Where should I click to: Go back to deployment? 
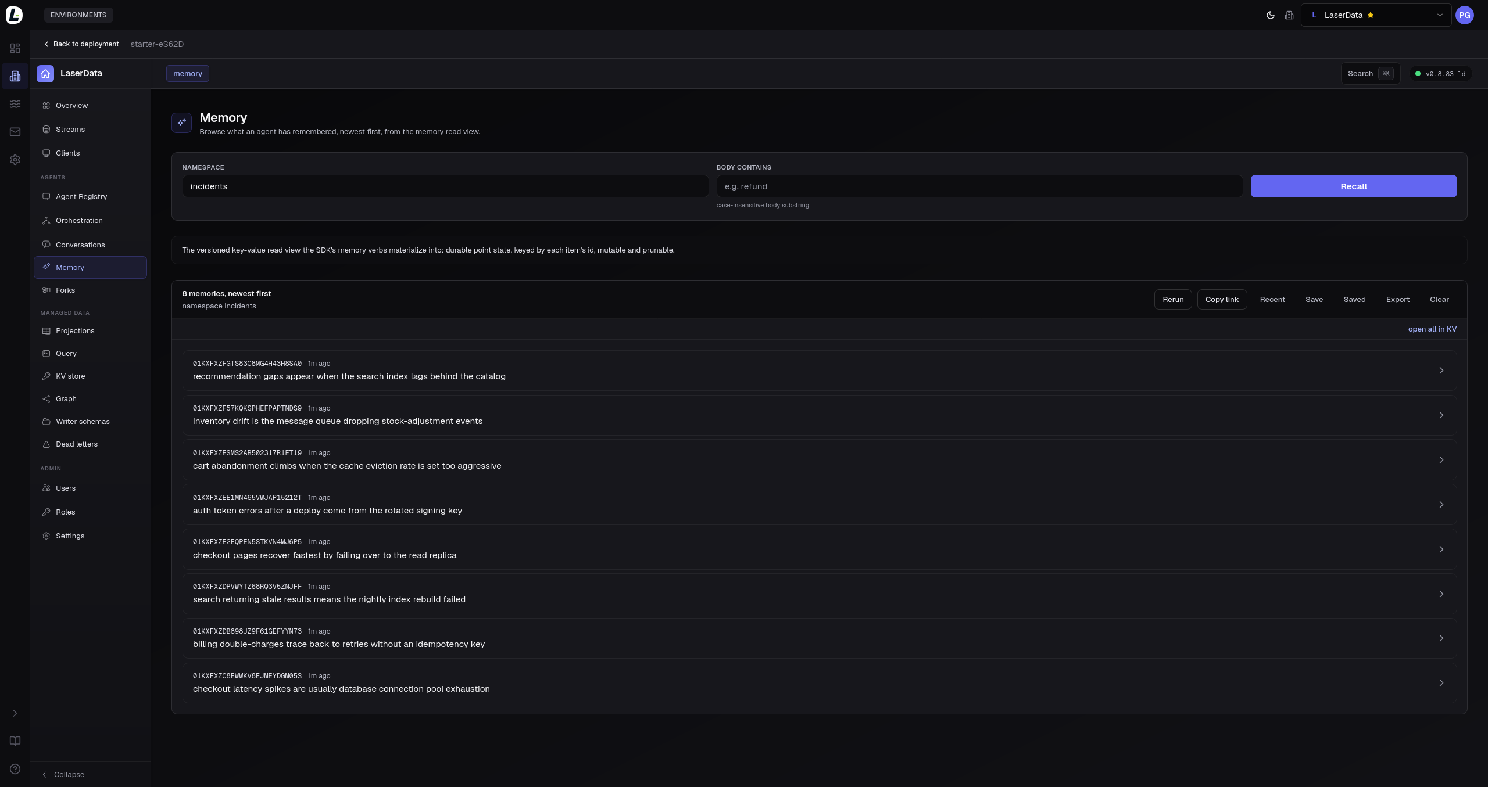81,44
